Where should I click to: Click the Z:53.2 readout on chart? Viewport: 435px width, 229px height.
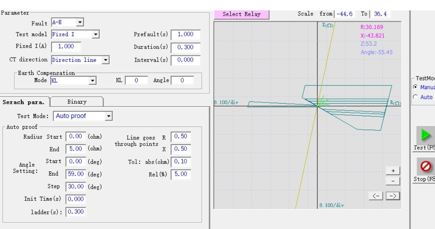pyautogui.click(x=368, y=44)
